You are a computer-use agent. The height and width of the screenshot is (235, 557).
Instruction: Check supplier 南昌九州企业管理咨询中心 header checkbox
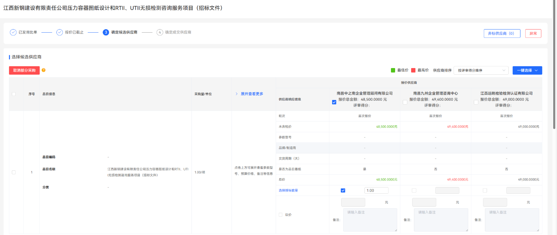click(x=405, y=102)
